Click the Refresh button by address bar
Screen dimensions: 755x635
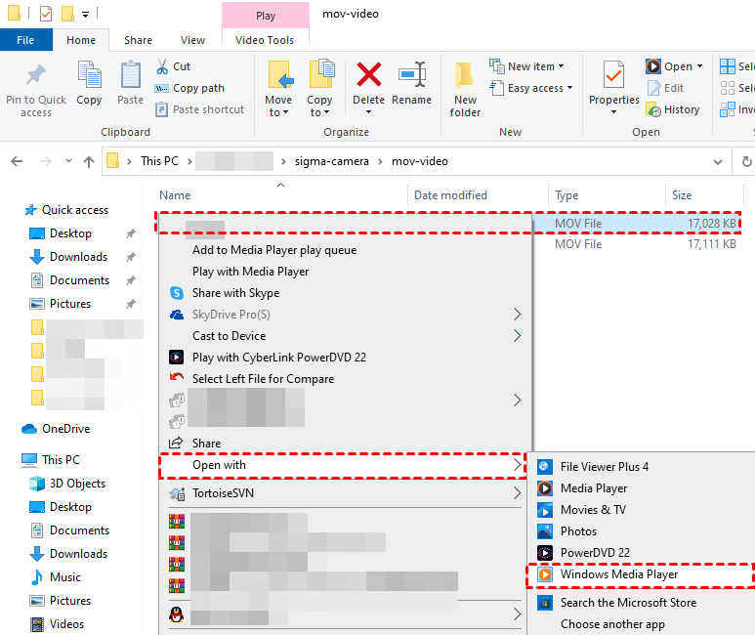746,161
